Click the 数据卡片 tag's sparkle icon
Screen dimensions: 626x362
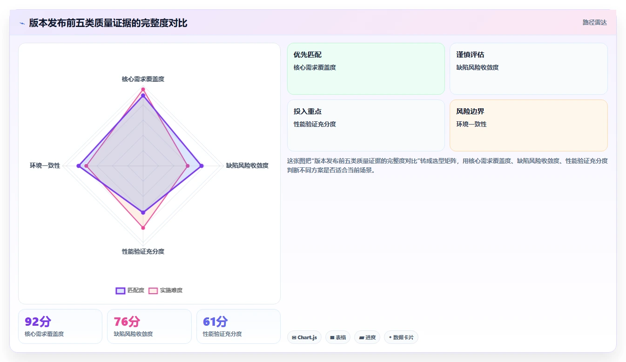(x=390, y=338)
